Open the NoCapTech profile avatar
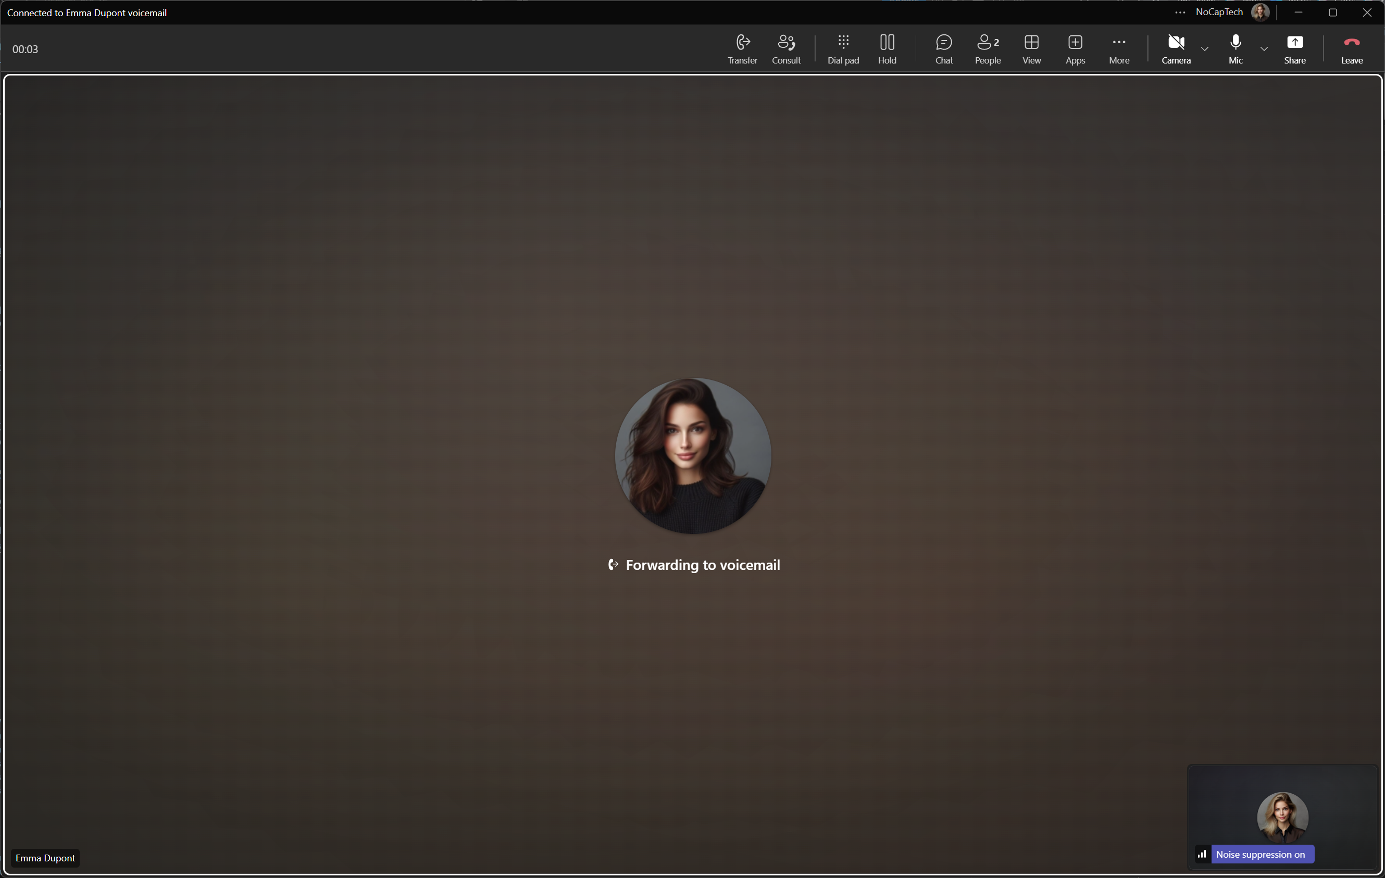 pyautogui.click(x=1259, y=12)
